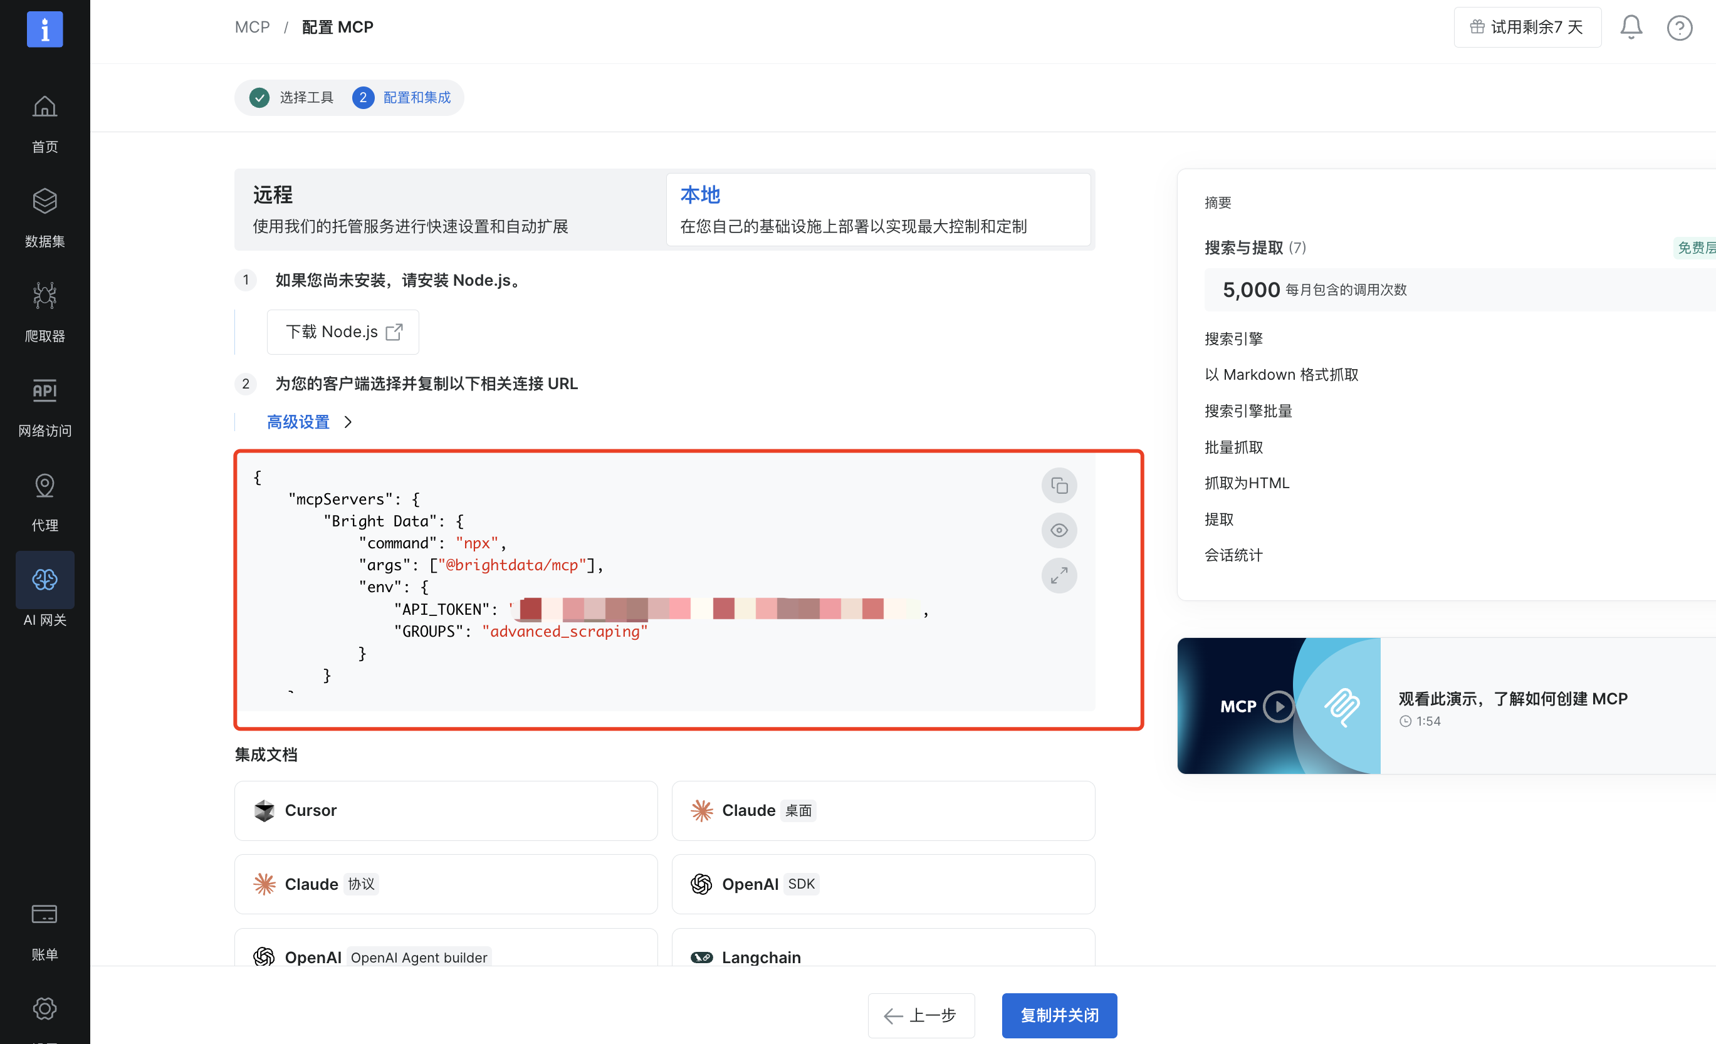Image resolution: width=1716 pixels, height=1044 pixels.
Task: Open the Claude 桌面 integration card
Action: click(883, 811)
